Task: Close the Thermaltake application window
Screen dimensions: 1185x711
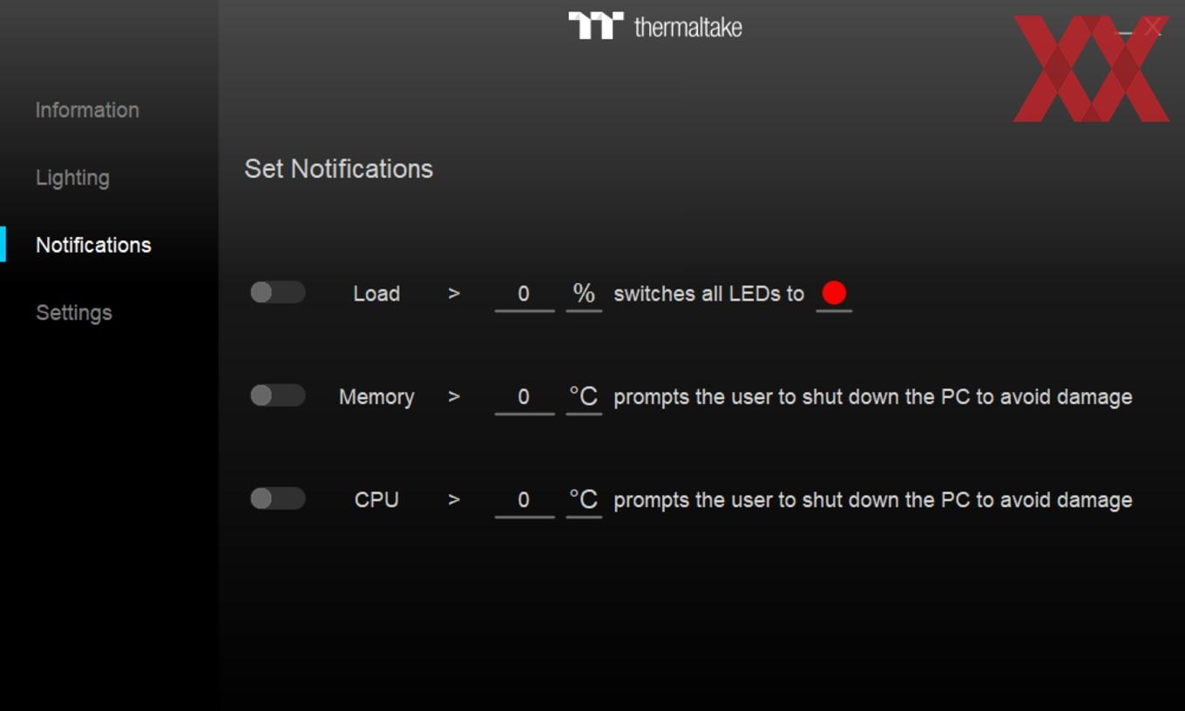Action: click(x=1154, y=27)
